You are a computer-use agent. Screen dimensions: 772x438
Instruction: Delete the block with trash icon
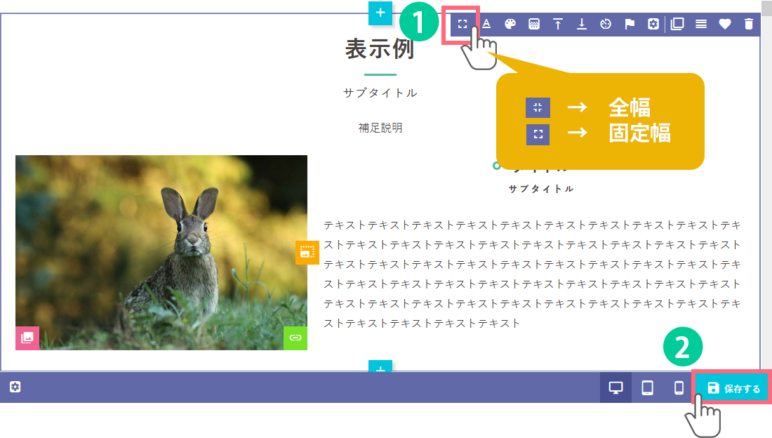tap(749, 24)
